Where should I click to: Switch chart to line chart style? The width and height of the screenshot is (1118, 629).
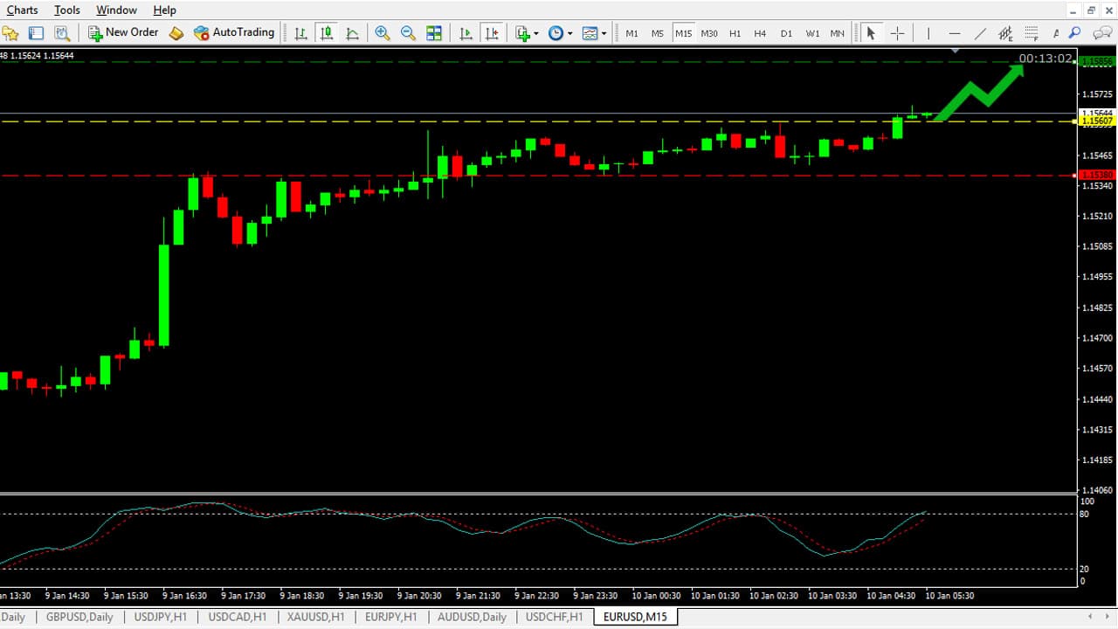352,33
